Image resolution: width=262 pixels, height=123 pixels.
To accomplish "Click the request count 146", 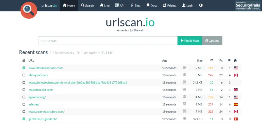I will (x=211, y=68).
